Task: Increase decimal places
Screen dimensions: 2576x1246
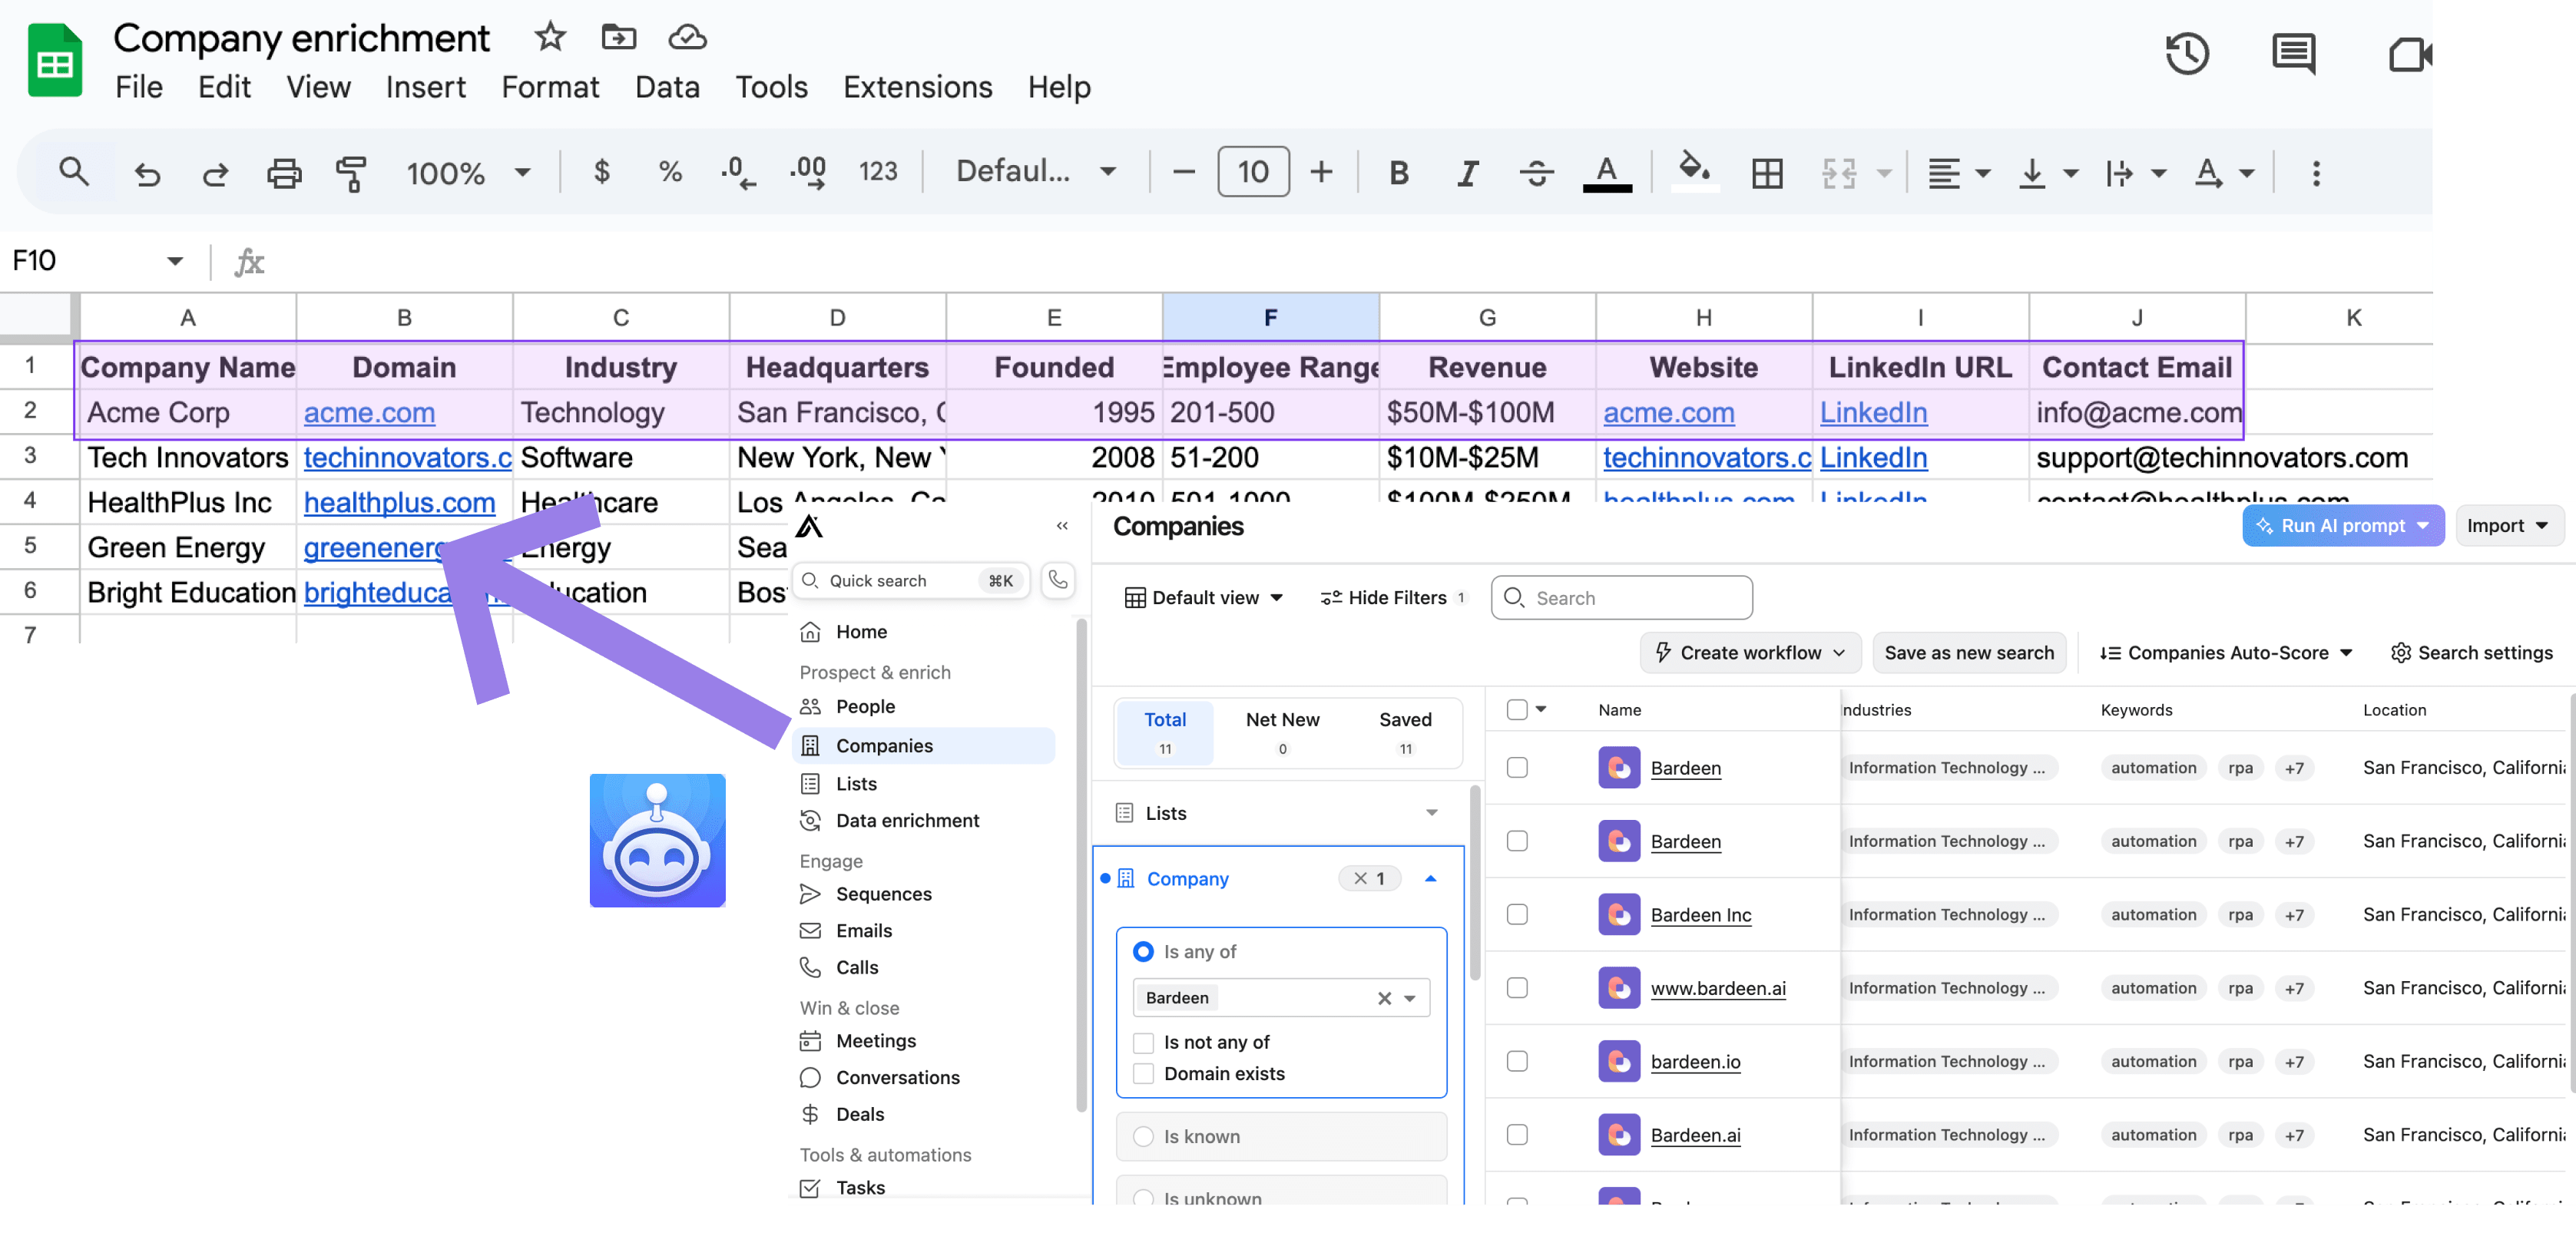Action: [x=808, y=172]
